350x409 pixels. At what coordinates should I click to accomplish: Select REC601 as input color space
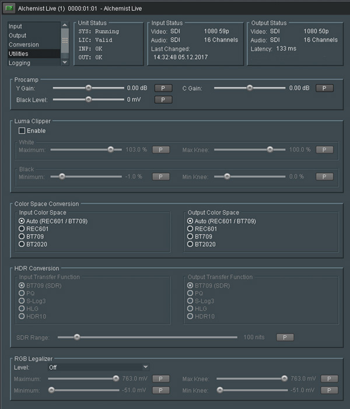pyautogui.click(x=33, y=229)
